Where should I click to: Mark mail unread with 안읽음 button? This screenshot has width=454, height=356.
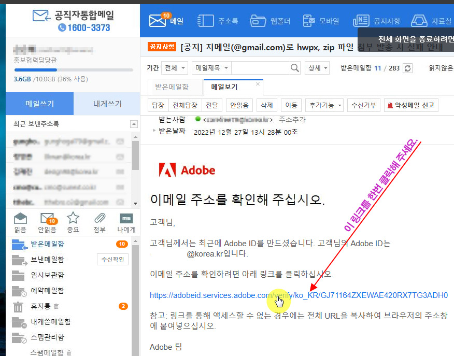click(239, 105)
